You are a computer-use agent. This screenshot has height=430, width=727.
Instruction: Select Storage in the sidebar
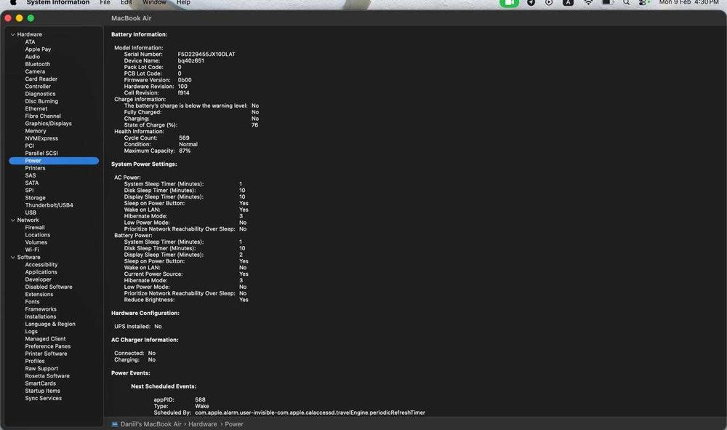tap(35, 198)
